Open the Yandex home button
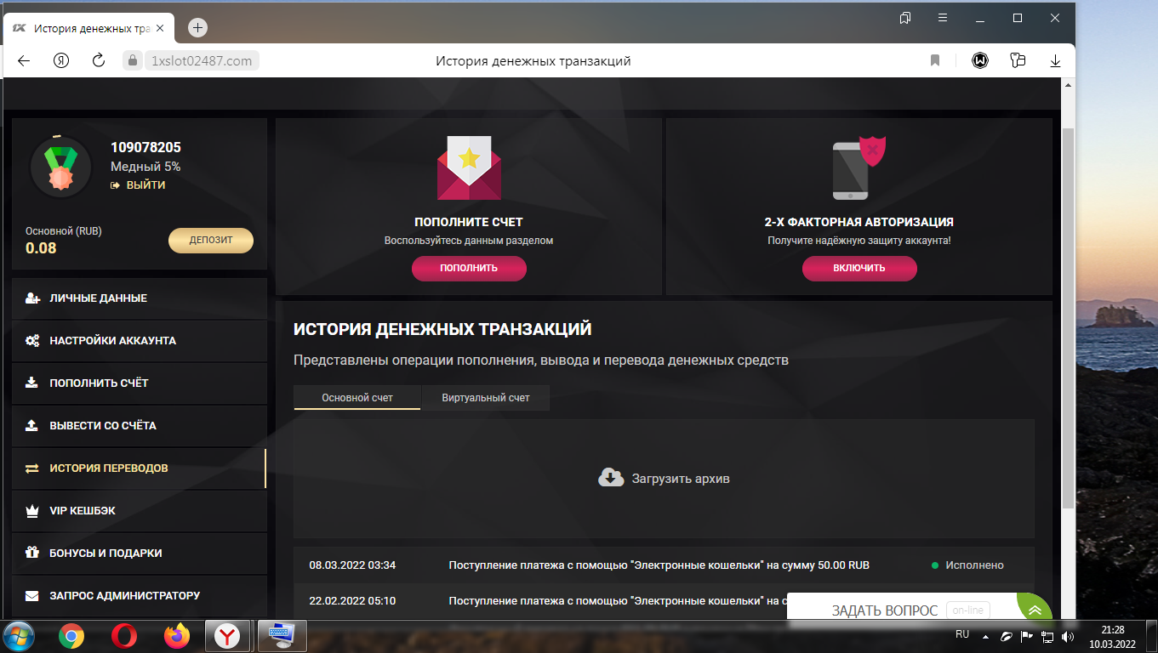 coord(61,60)
